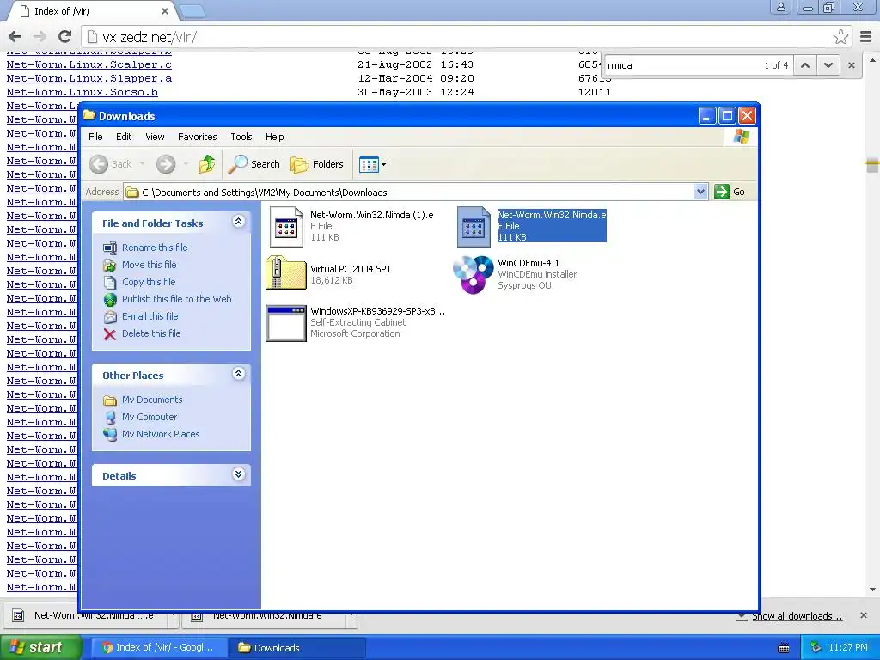Open Net-Worm.Linux.Scalper.c link
This screenshot has width=880, height=660.
pyautogui.click(x=89, y=64)
